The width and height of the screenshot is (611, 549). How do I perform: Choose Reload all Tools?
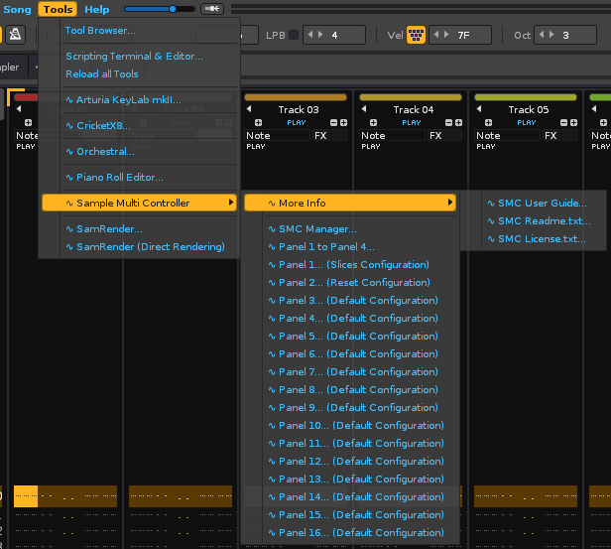pos(102,73)
